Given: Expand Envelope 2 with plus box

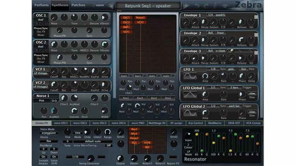Looking at the screenshot, I should click(x=256, y=35).
